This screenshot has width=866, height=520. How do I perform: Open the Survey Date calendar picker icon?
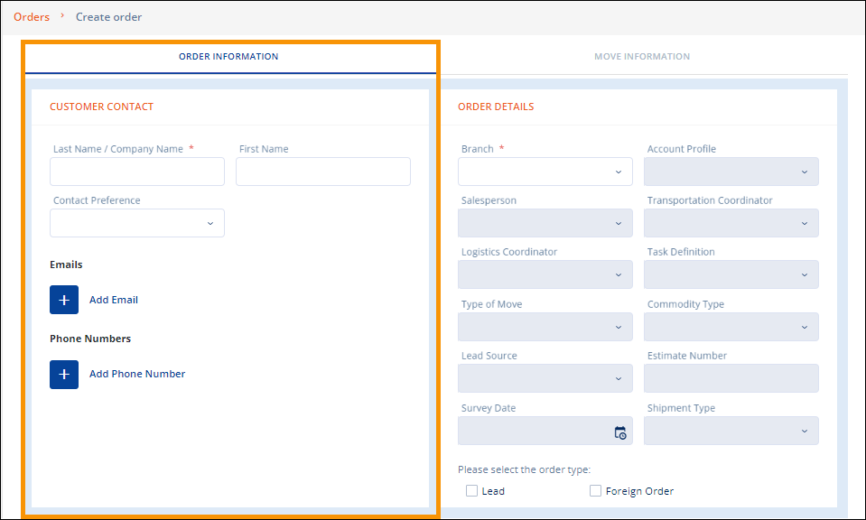point(620,432)
